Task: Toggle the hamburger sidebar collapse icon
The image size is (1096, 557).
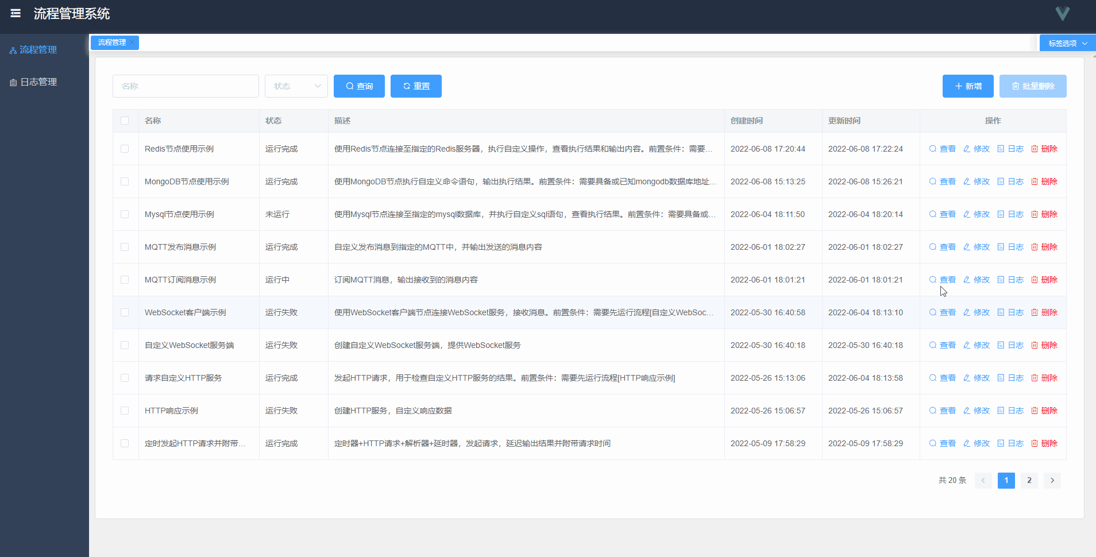Action: coord(16,13)
